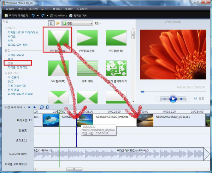Screen dimensions: 212x173
Task: Select the scatter (흩어뿌리기) transition thumbnail
Action: click(116, 68)
